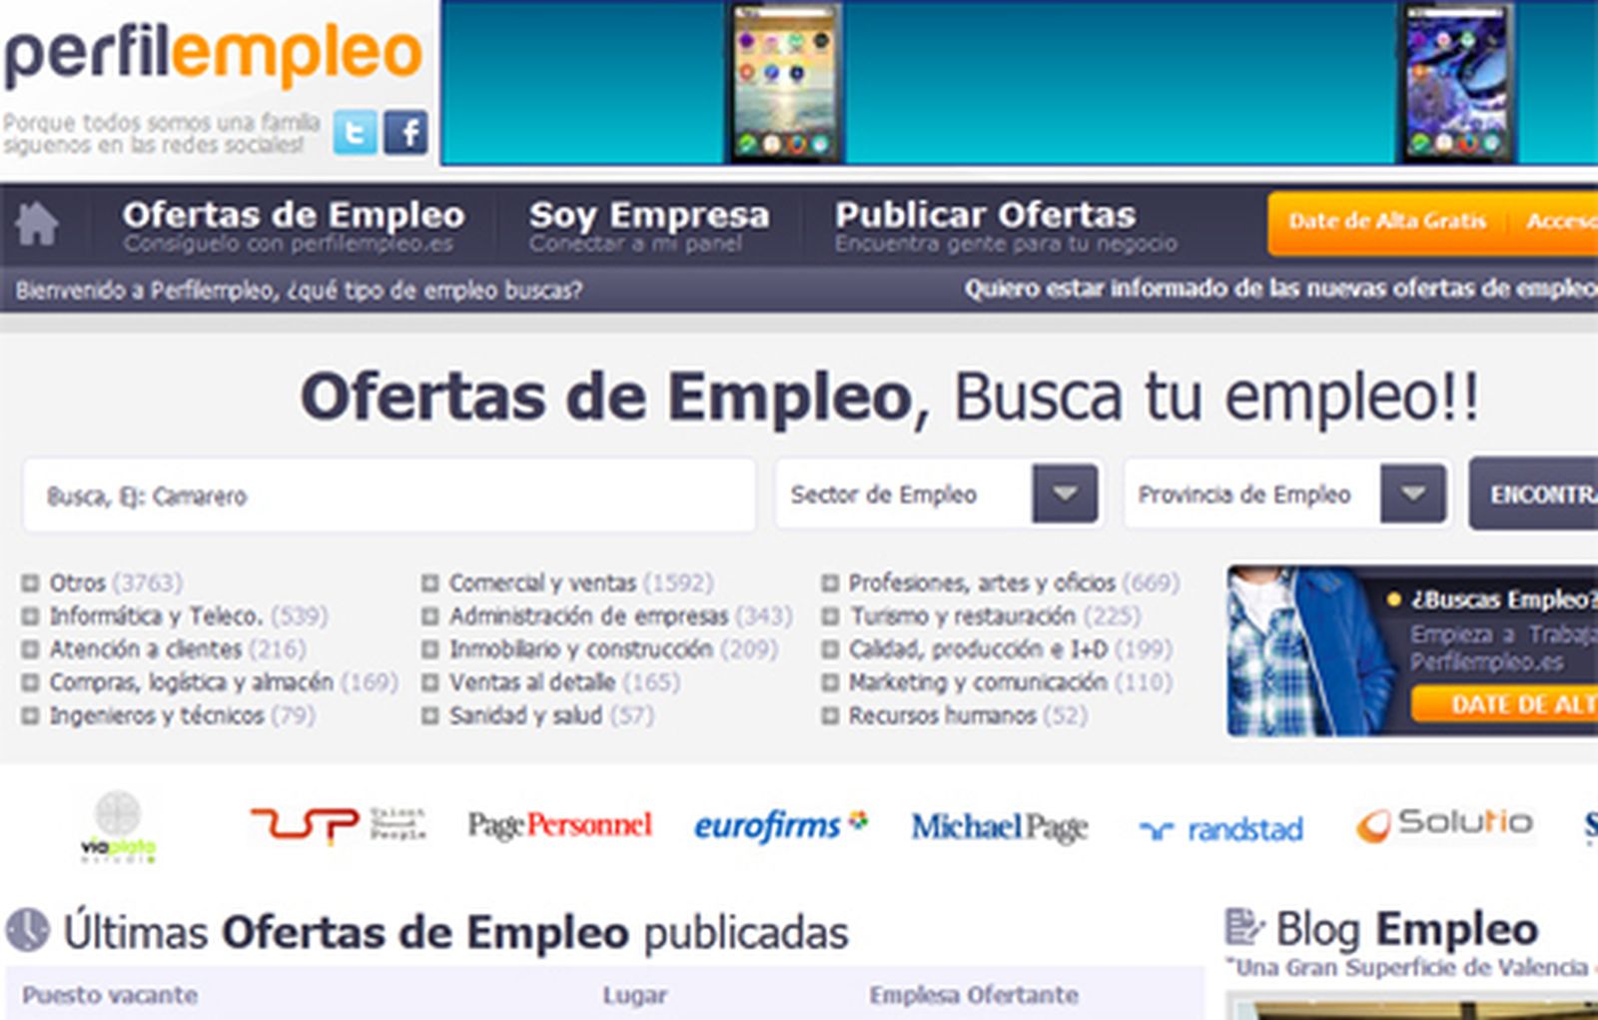1598x1020 pixels.
Task: Open the viaplata company logo
Action: click(x=118, y=826)
